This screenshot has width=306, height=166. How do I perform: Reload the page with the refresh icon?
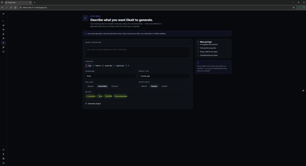point(11,8)
